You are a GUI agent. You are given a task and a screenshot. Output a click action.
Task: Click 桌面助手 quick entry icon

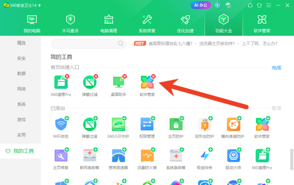click(x=118, y=82)
